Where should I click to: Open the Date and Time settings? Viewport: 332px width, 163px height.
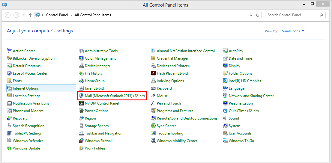(240, 58)
